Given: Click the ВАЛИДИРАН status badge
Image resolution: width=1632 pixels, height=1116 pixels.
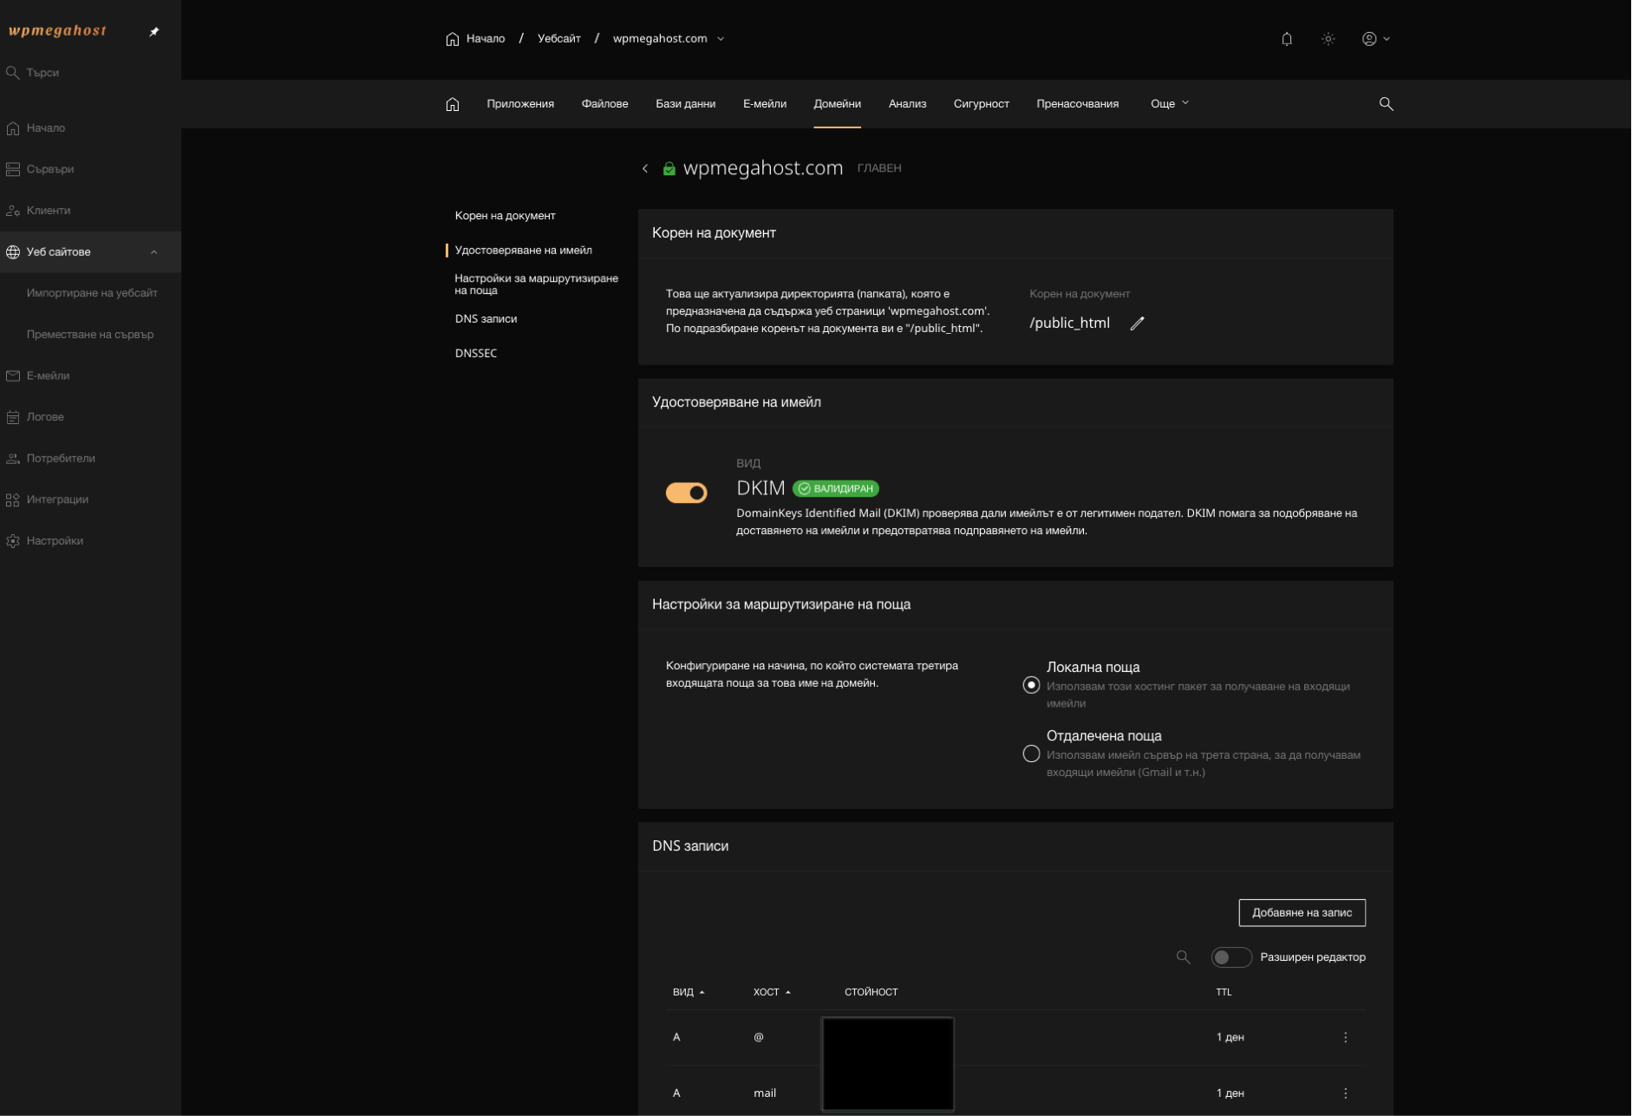Looking at the screenshot, I should pos(836,489).
